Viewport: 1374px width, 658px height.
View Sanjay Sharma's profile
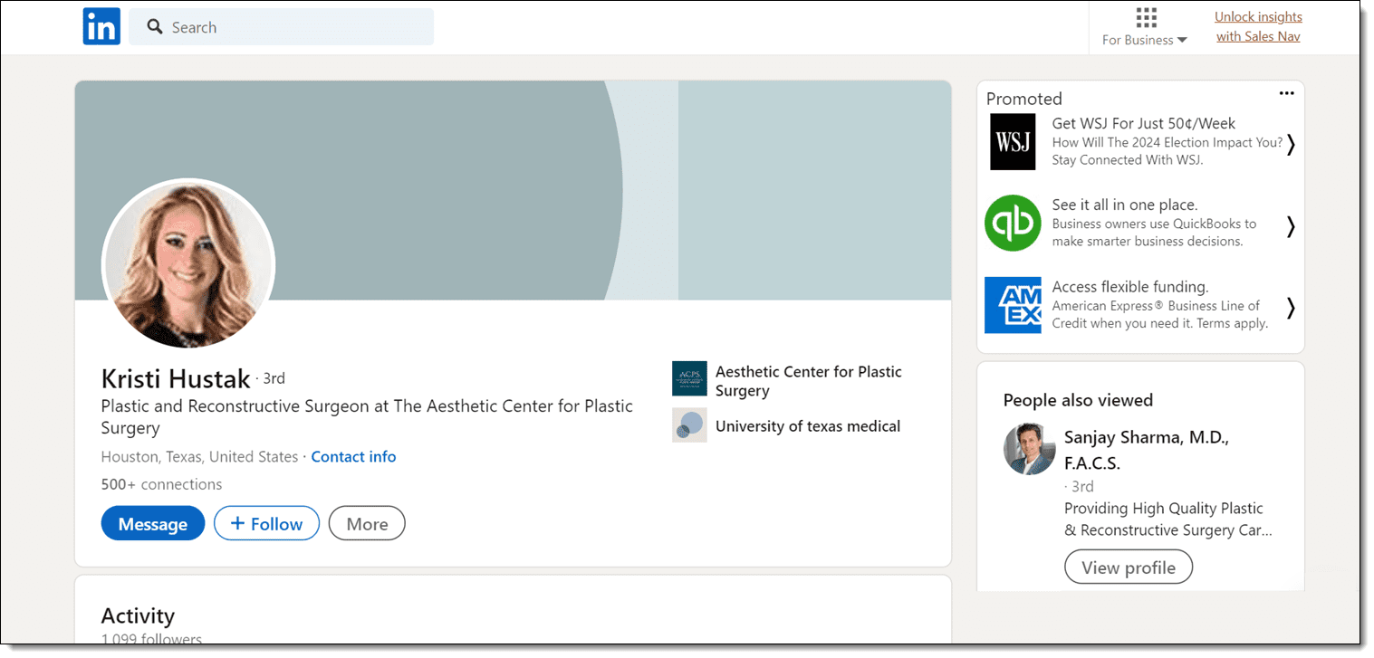coord(1128,567)
